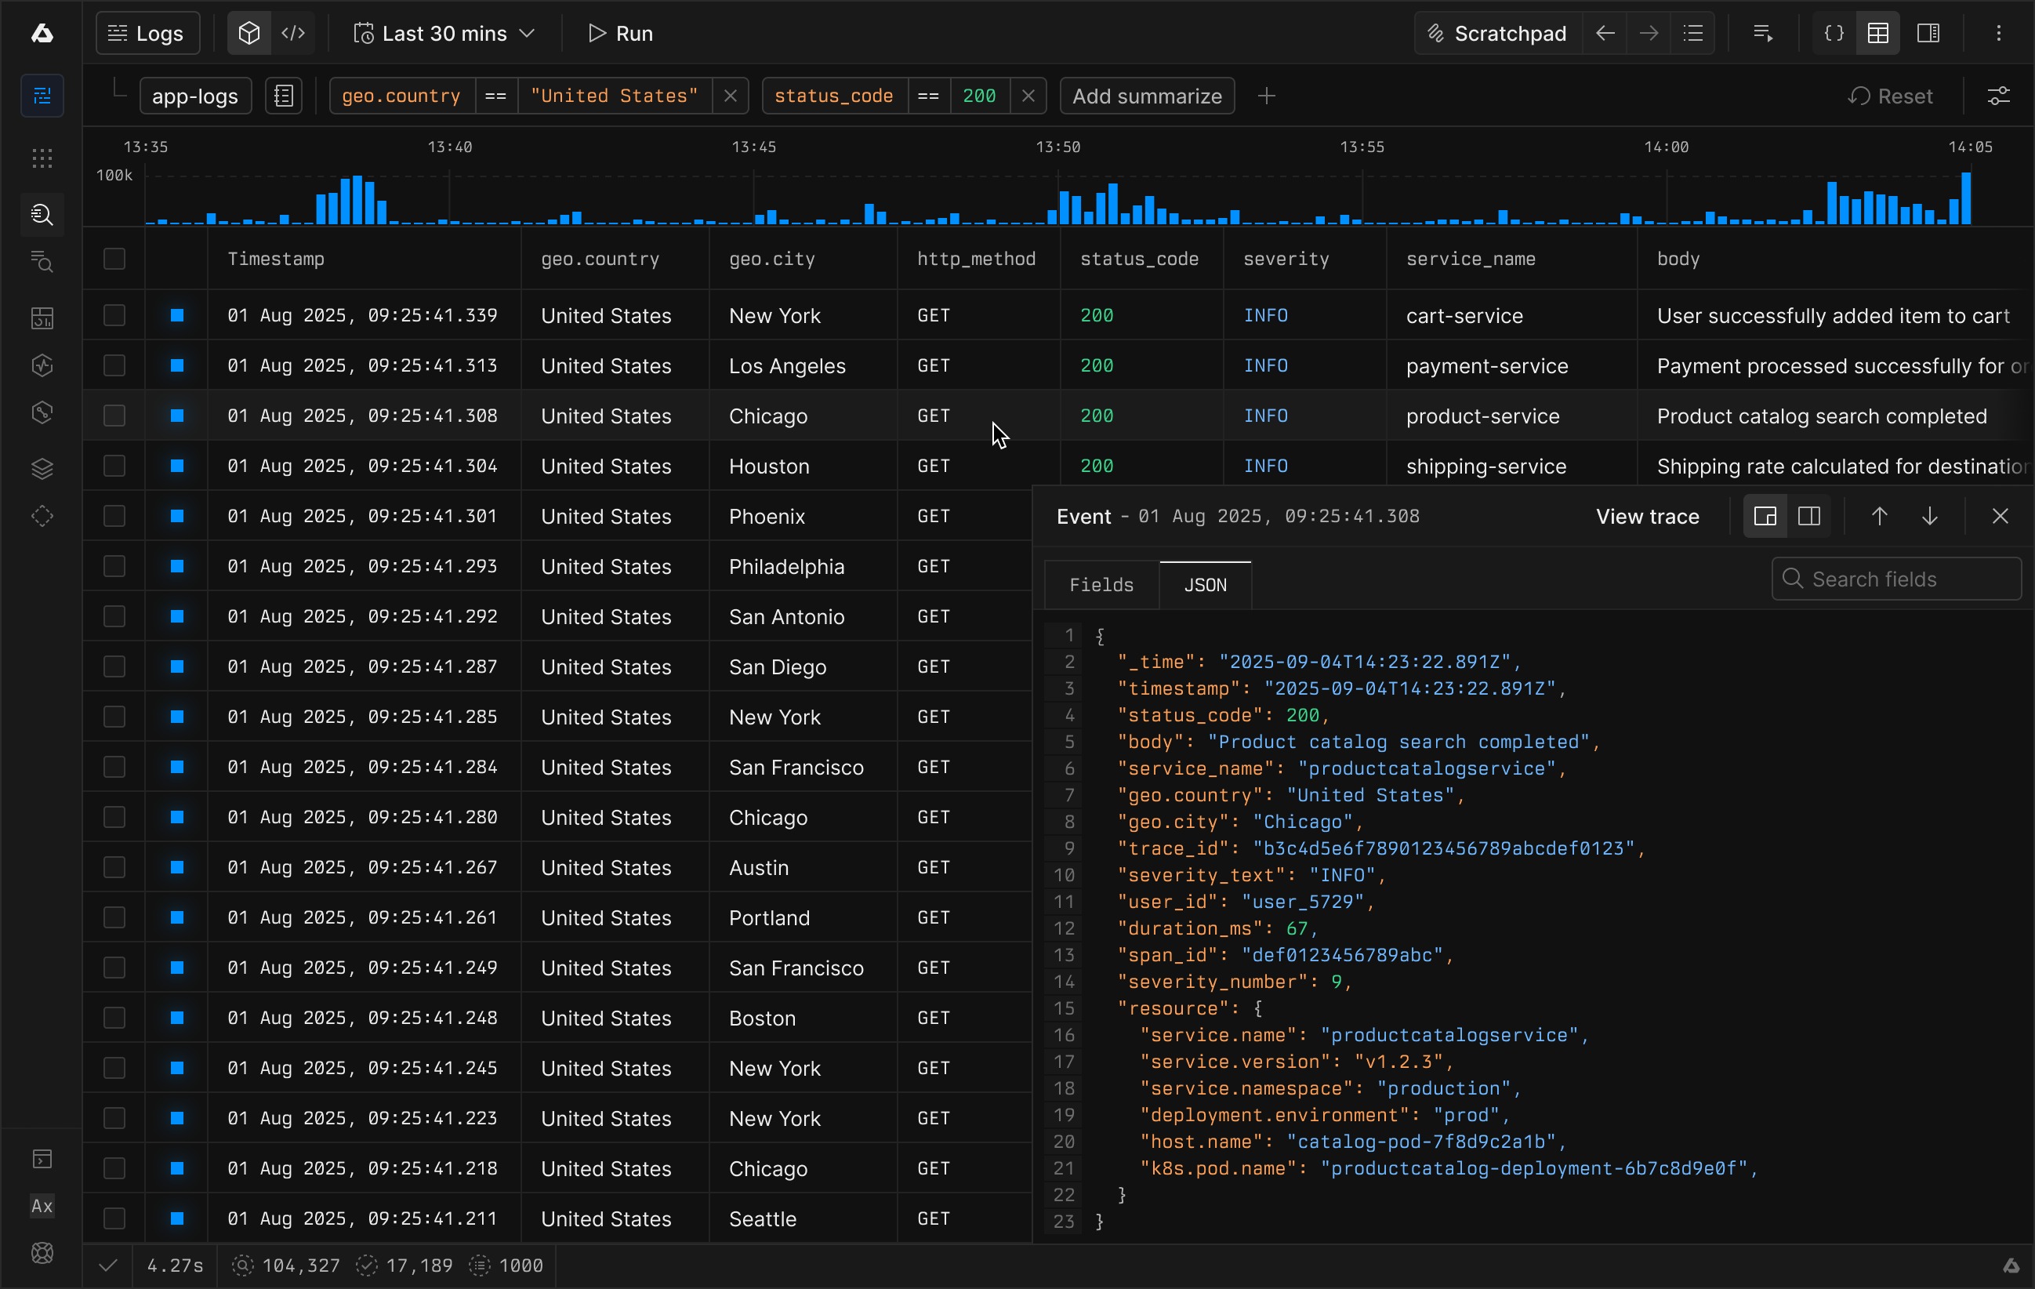
Task: Remove the status_code filter
Action: click(x=1028, y=96)
